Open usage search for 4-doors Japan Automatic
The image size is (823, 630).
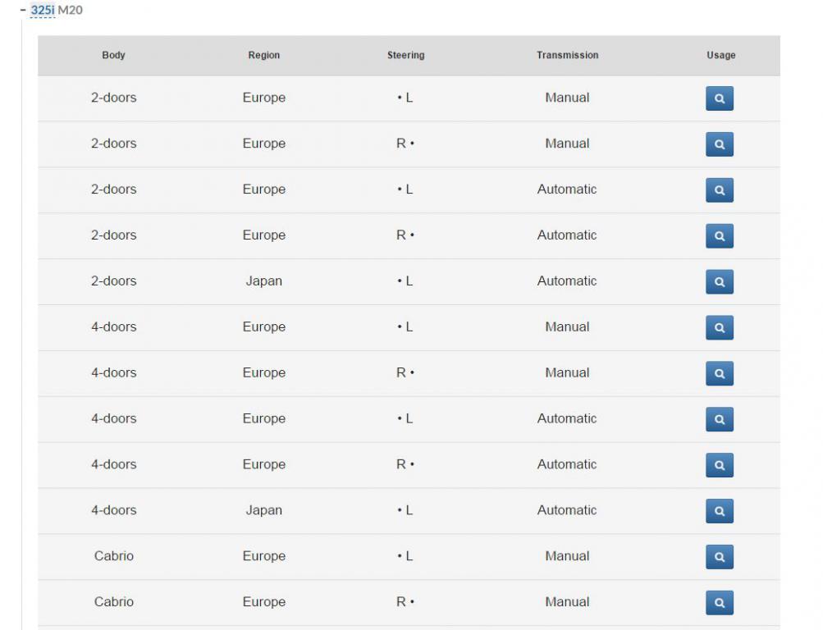click(719, 512)
